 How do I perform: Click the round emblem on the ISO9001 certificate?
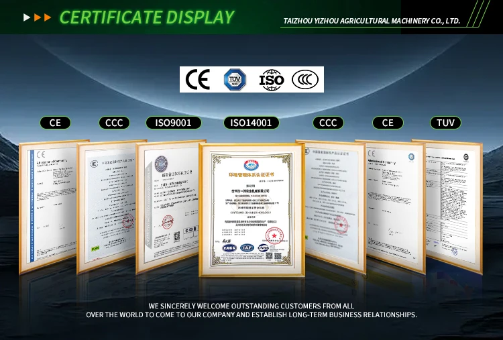click(161, 164)
